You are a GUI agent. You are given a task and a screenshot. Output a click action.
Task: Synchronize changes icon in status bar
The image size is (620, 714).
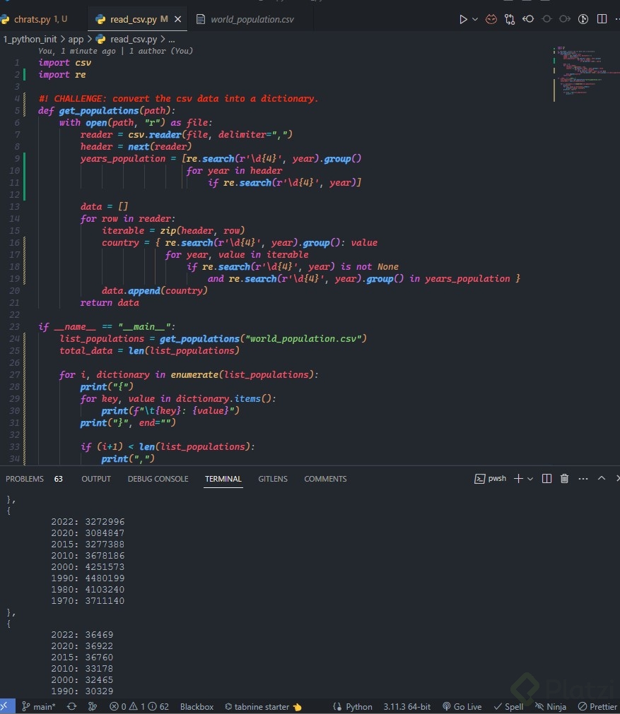click(x=71, y=707)
